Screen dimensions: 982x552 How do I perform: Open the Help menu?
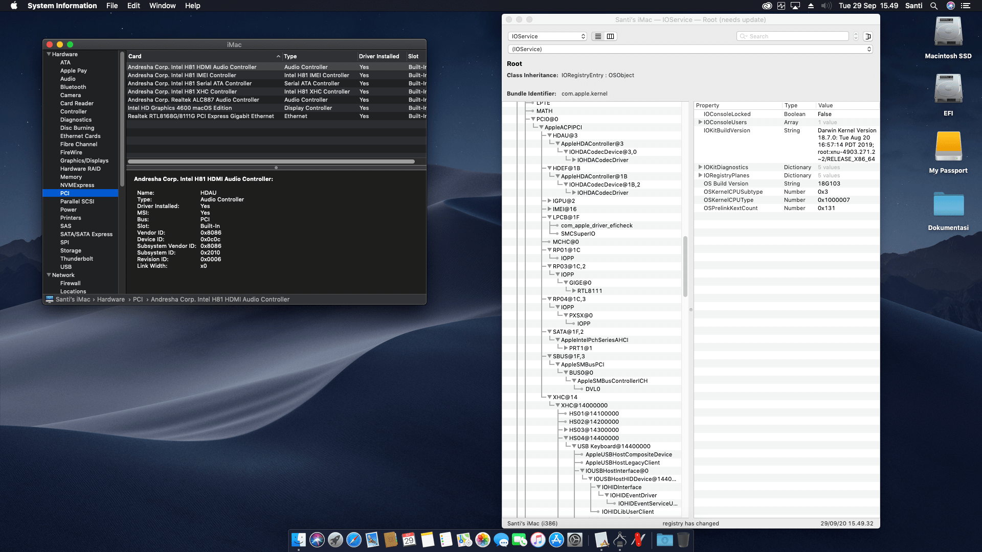tap(193, 6)
